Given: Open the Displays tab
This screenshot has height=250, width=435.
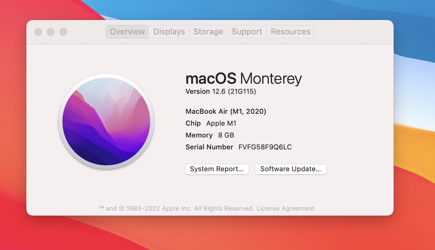Looking at the screenshot, I should click(x=169, y=32).
